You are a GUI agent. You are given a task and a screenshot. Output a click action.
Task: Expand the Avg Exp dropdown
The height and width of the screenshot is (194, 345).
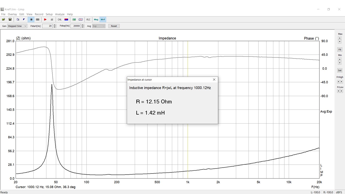point(99,26)
